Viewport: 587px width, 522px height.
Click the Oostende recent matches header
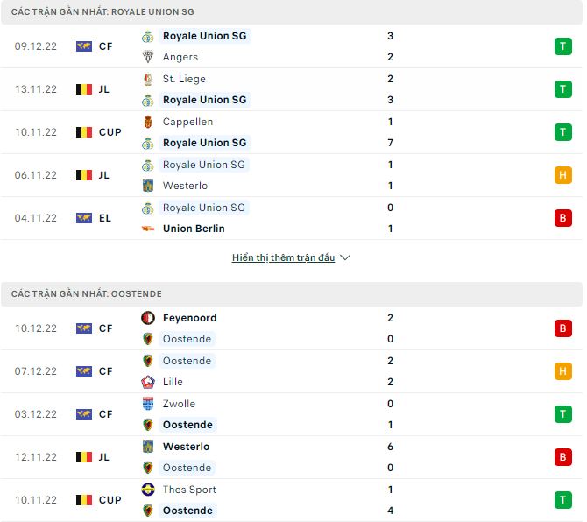pyautogui.click(x=87, y=294)
